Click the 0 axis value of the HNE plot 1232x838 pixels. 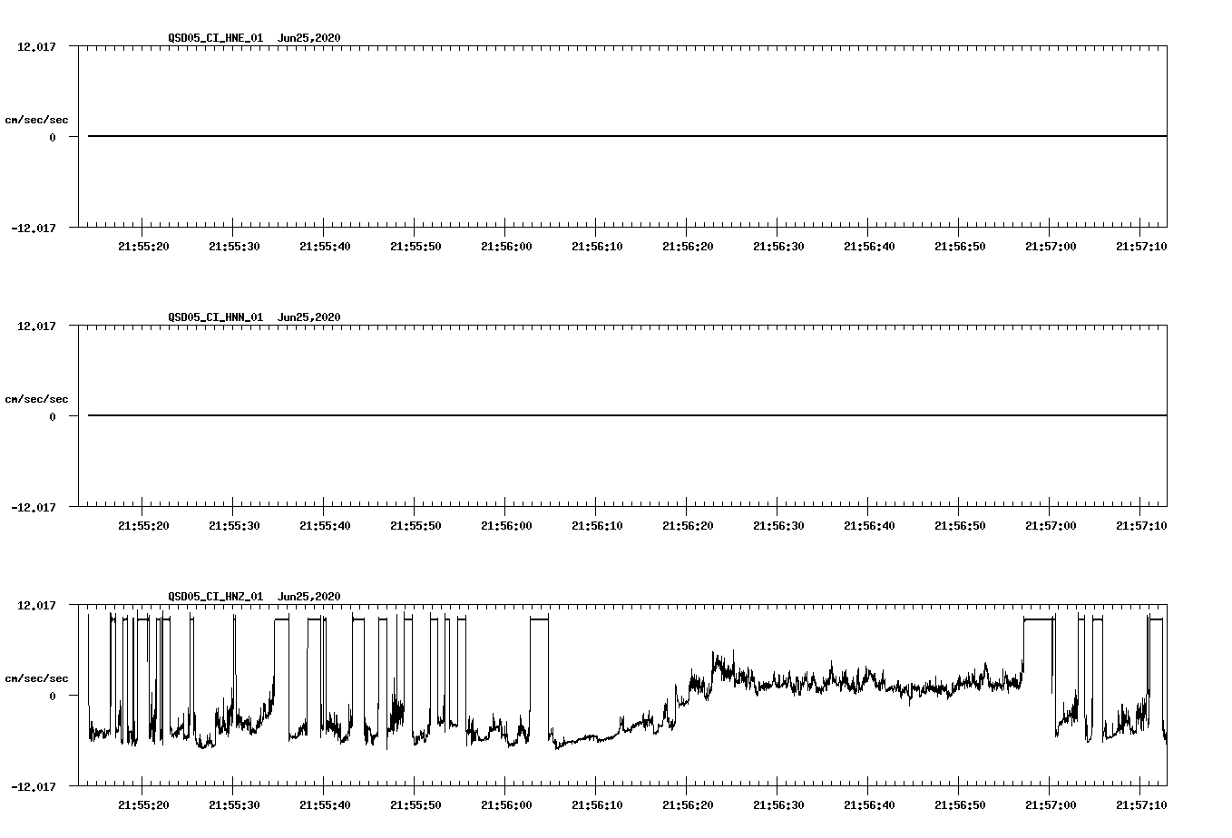[x=53, y=137]
